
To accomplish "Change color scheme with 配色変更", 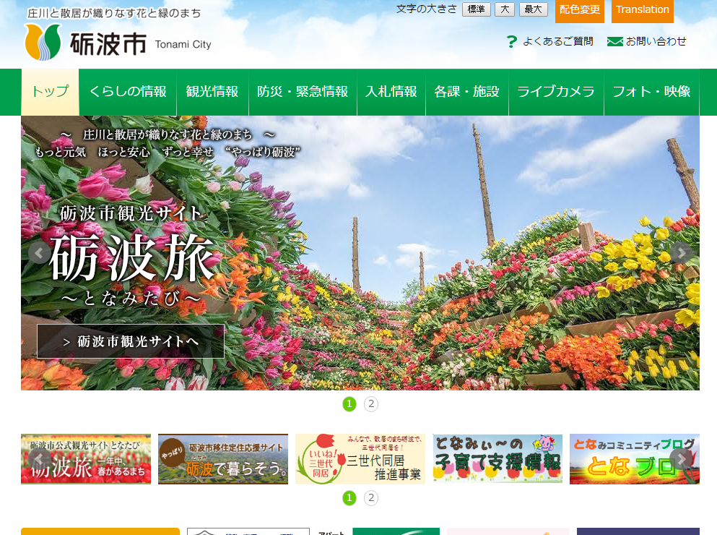I will pyautogui.click(x=579, y=10).
